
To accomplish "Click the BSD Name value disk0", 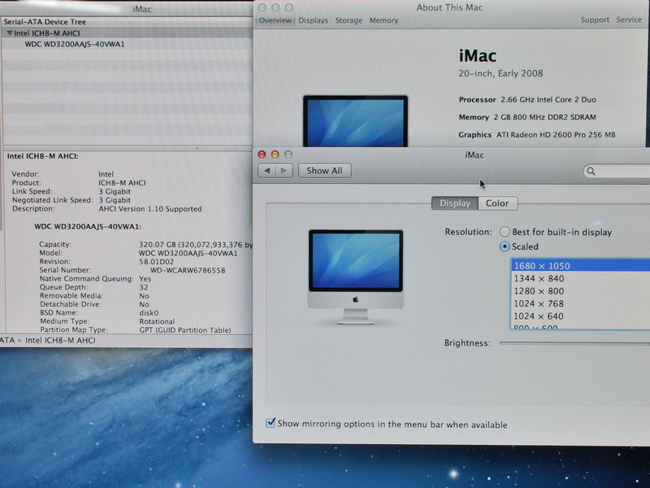I will click(x=149, y=312).
